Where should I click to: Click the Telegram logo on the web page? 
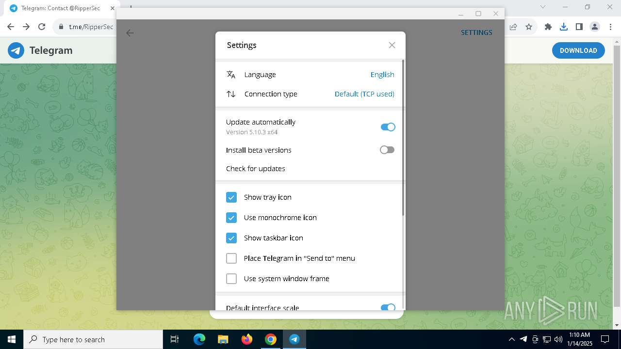16,50
